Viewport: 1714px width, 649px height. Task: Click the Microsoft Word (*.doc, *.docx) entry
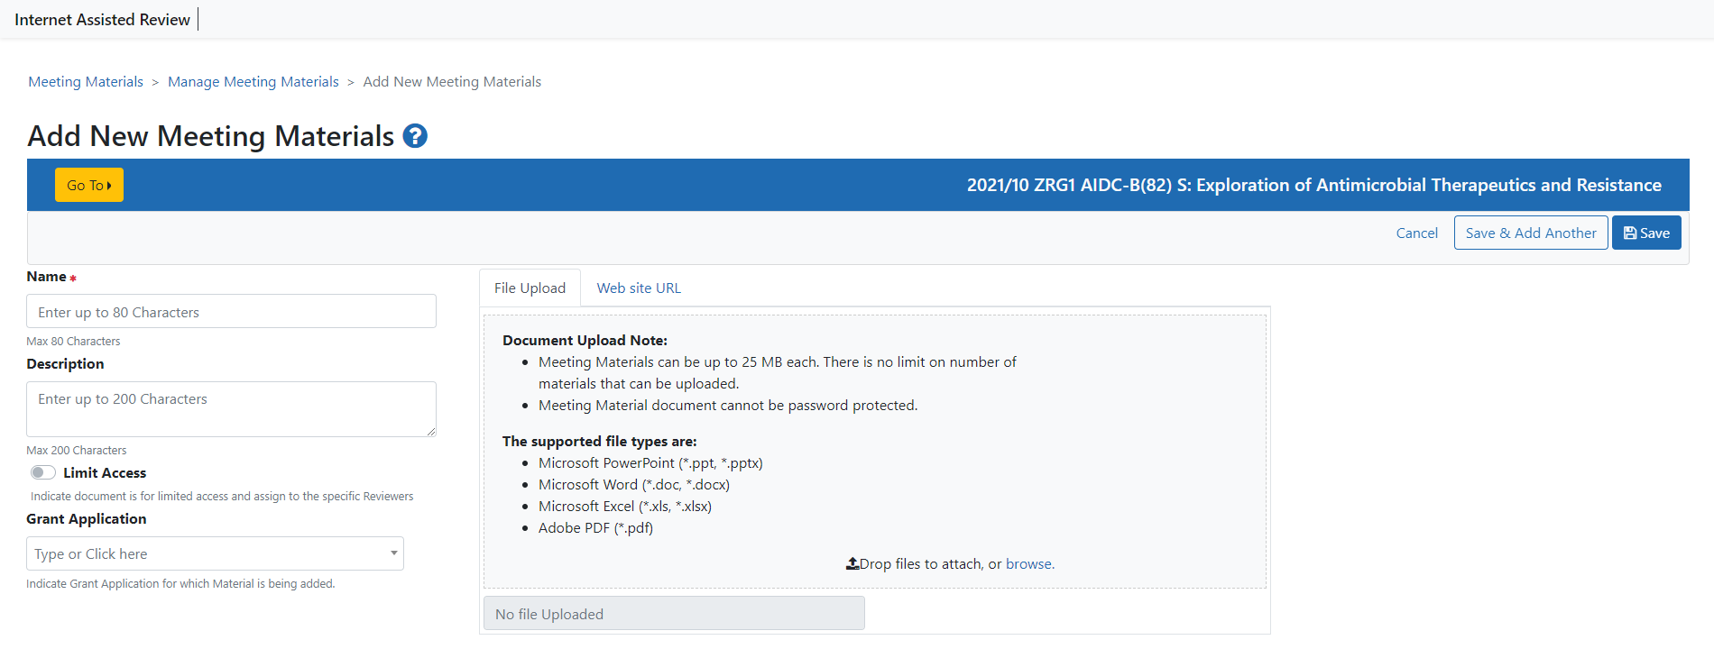[634, 484]
